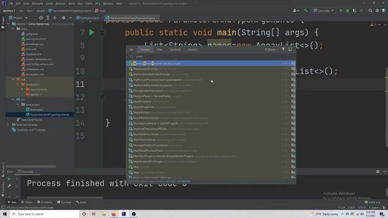Switch to the Files tab in search popup
Screen dimensions: 388x218
click(159, 50)
